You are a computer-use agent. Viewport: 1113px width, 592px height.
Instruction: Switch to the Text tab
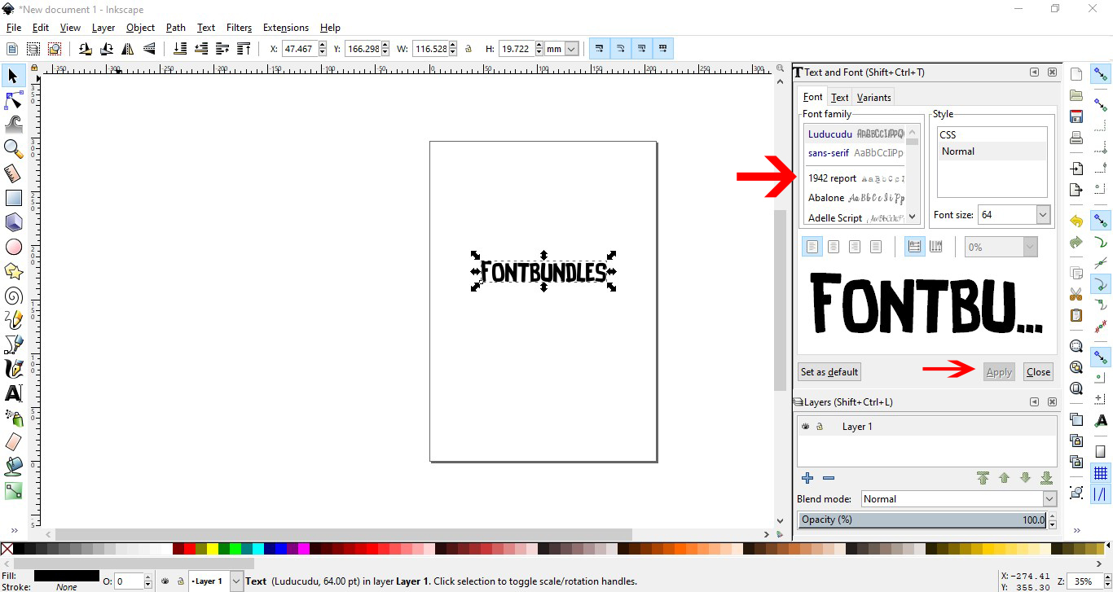tap(840, 97)
